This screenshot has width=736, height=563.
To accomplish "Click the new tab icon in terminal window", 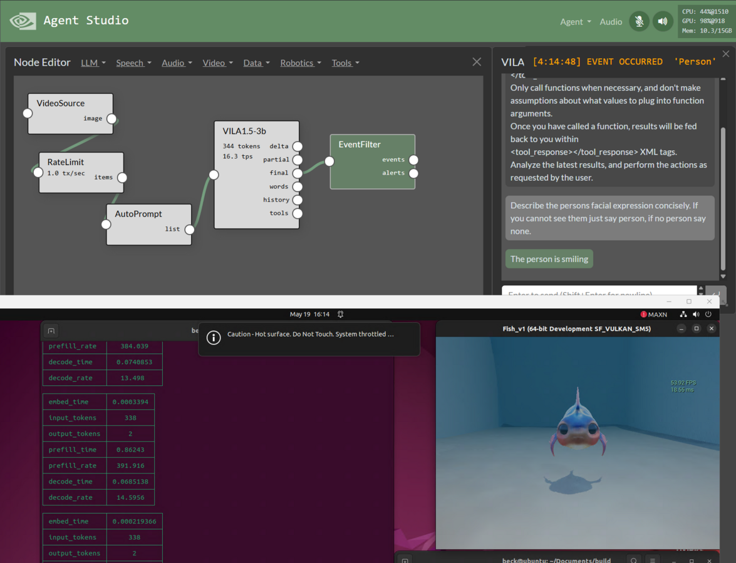I will point(51,331).
